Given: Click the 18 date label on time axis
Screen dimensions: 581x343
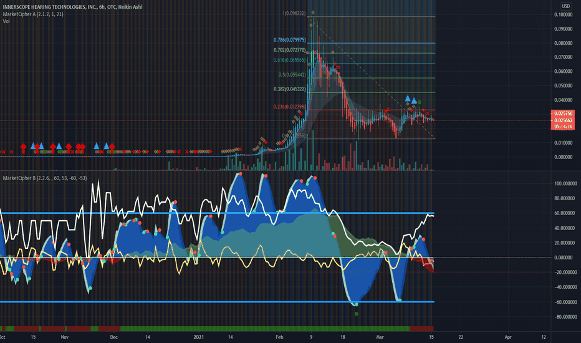Looking at the screenshot, I should pos(343,337).
